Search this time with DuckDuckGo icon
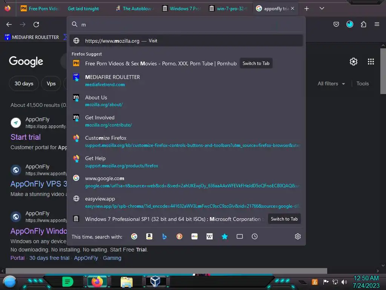 pos(179,236)
